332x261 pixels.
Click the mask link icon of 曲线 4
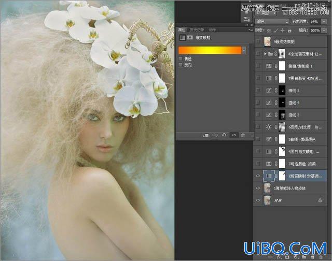(x=276, y=103)
